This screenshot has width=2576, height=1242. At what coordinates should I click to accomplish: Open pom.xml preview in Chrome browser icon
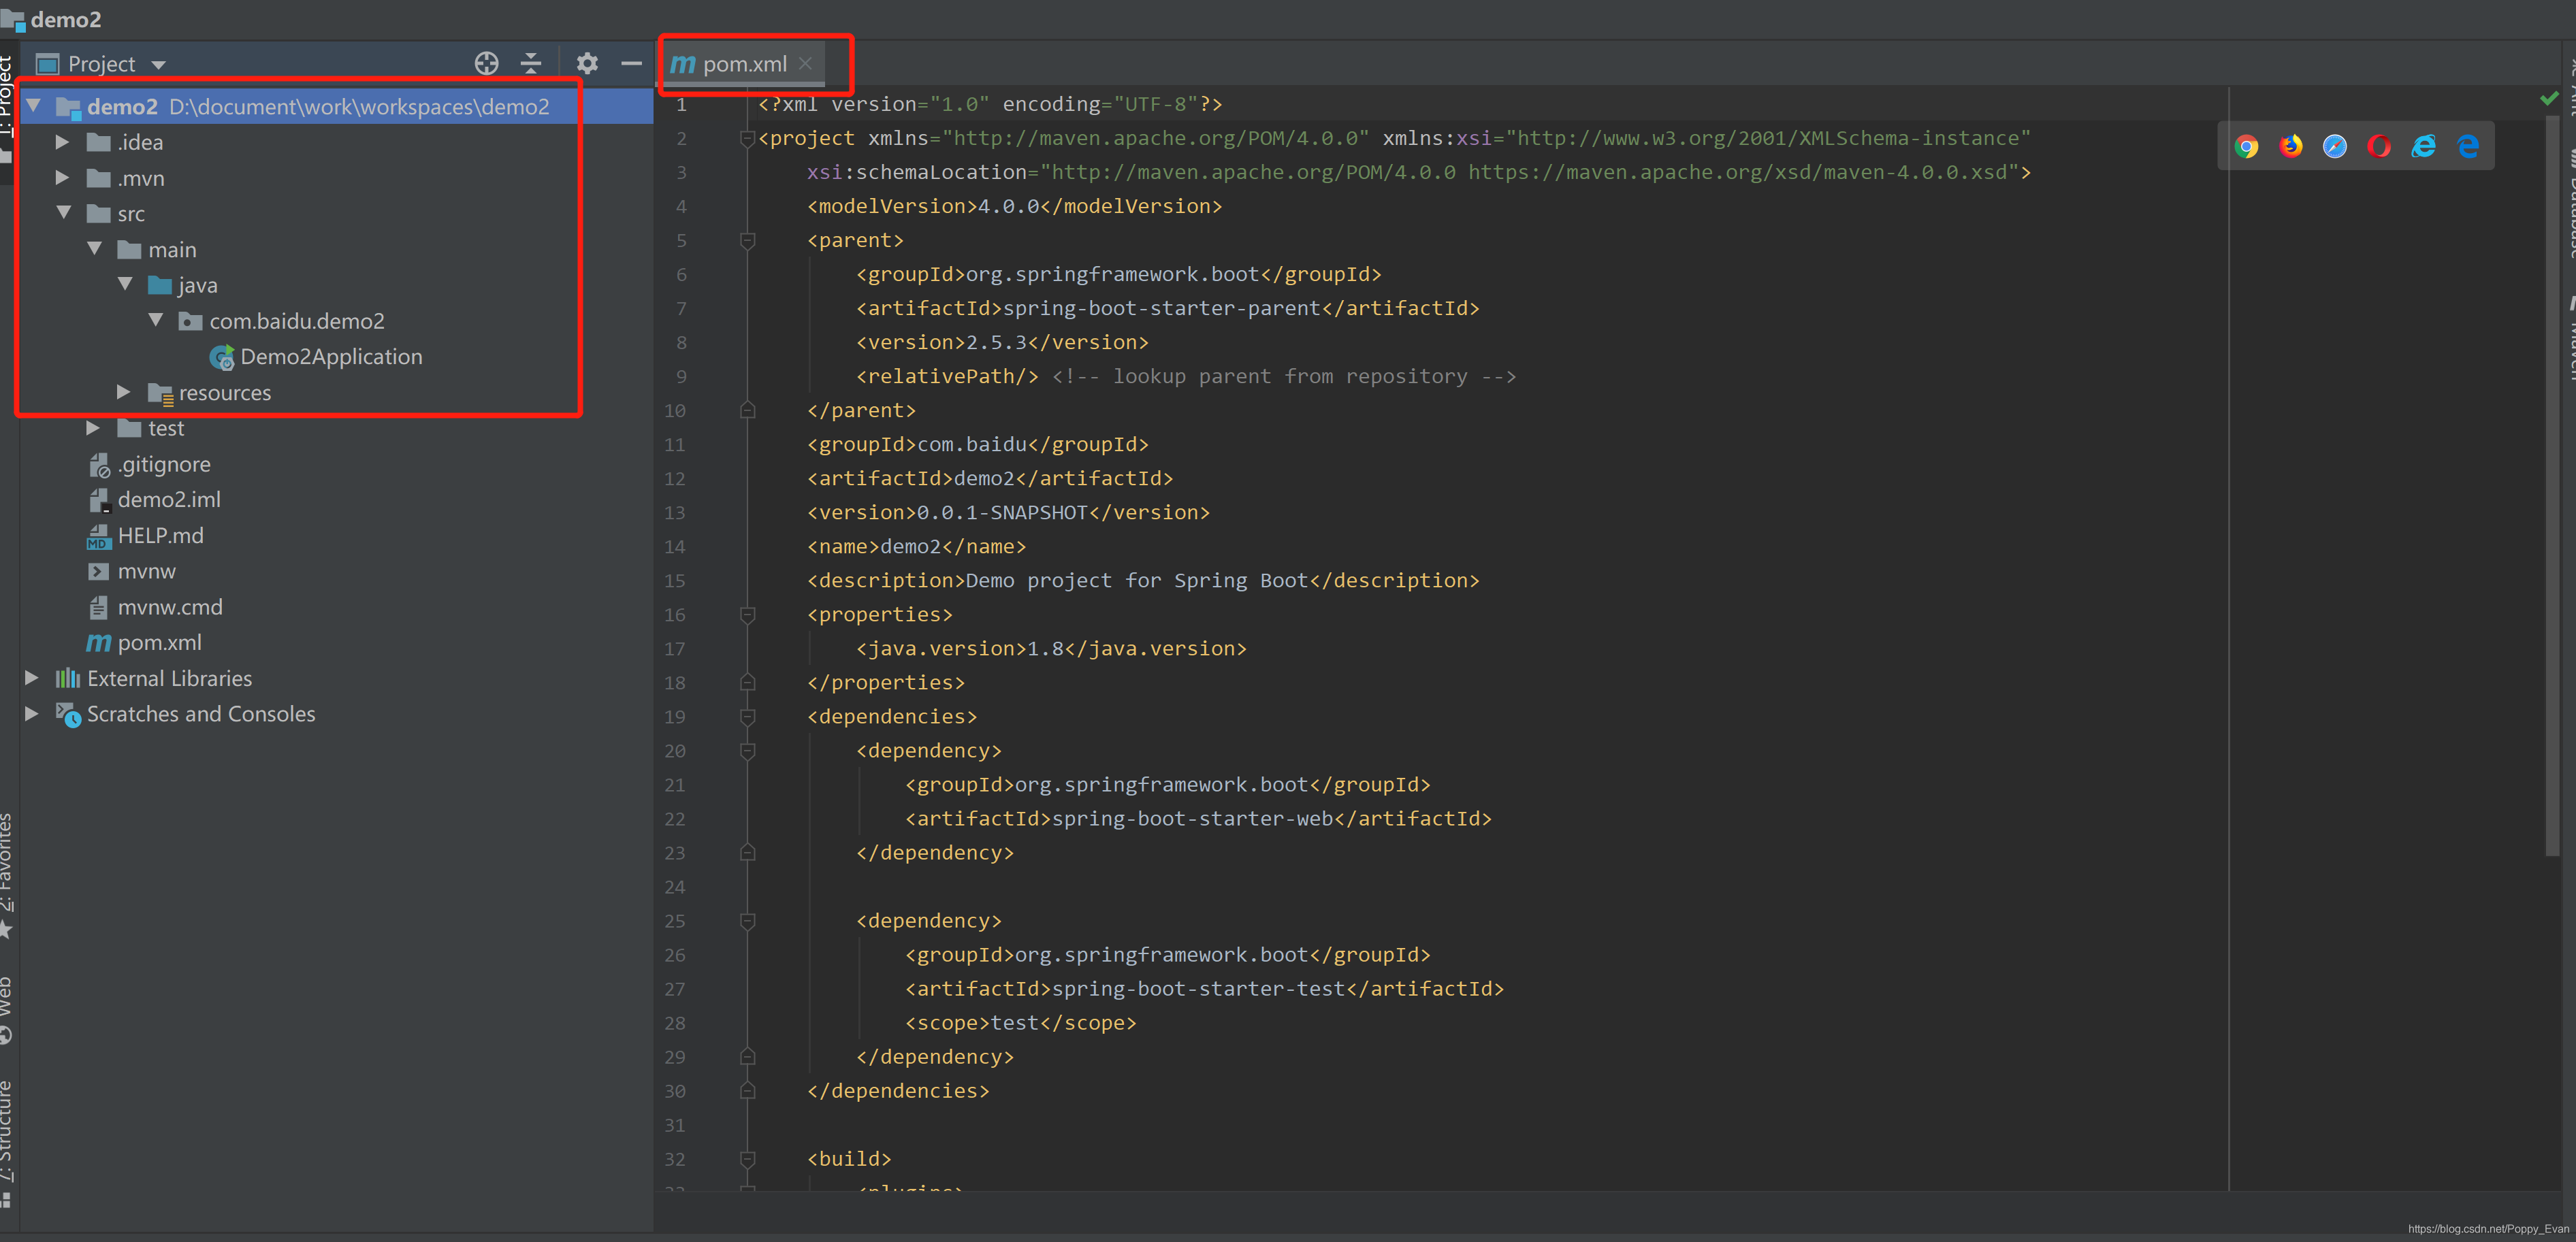click(x=2246, y=147)
